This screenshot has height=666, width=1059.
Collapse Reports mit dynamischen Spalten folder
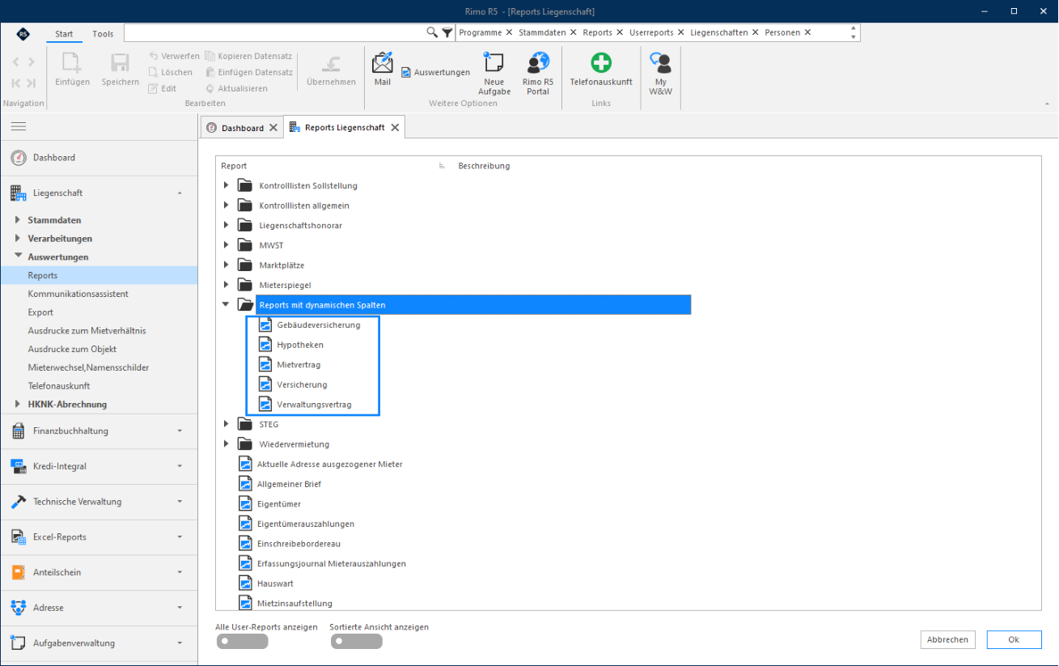point(227,305)
